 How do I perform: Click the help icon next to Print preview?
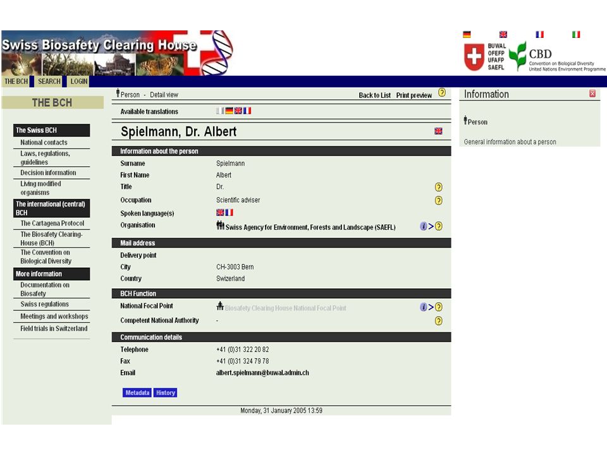point(442,93)
